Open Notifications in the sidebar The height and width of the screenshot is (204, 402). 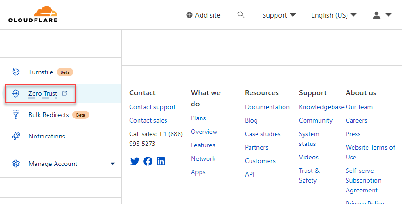(x=47, y=136)
